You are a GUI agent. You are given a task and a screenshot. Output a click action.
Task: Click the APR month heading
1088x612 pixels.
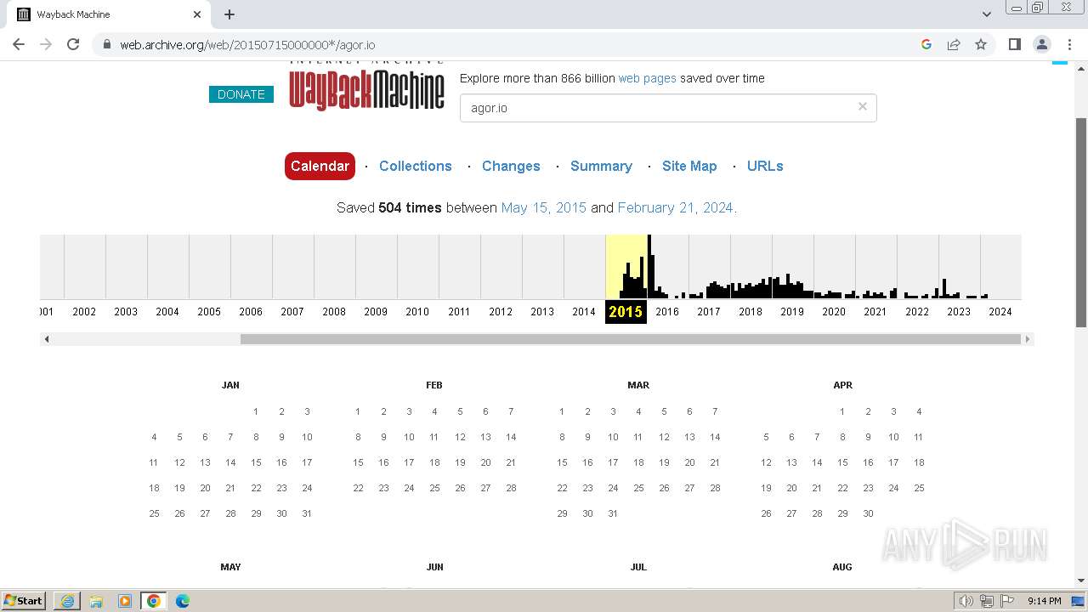pyautogui.click(x=842, y=385)
